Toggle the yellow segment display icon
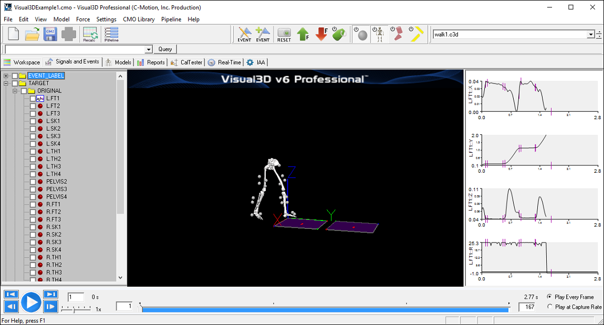 point(416,34)
